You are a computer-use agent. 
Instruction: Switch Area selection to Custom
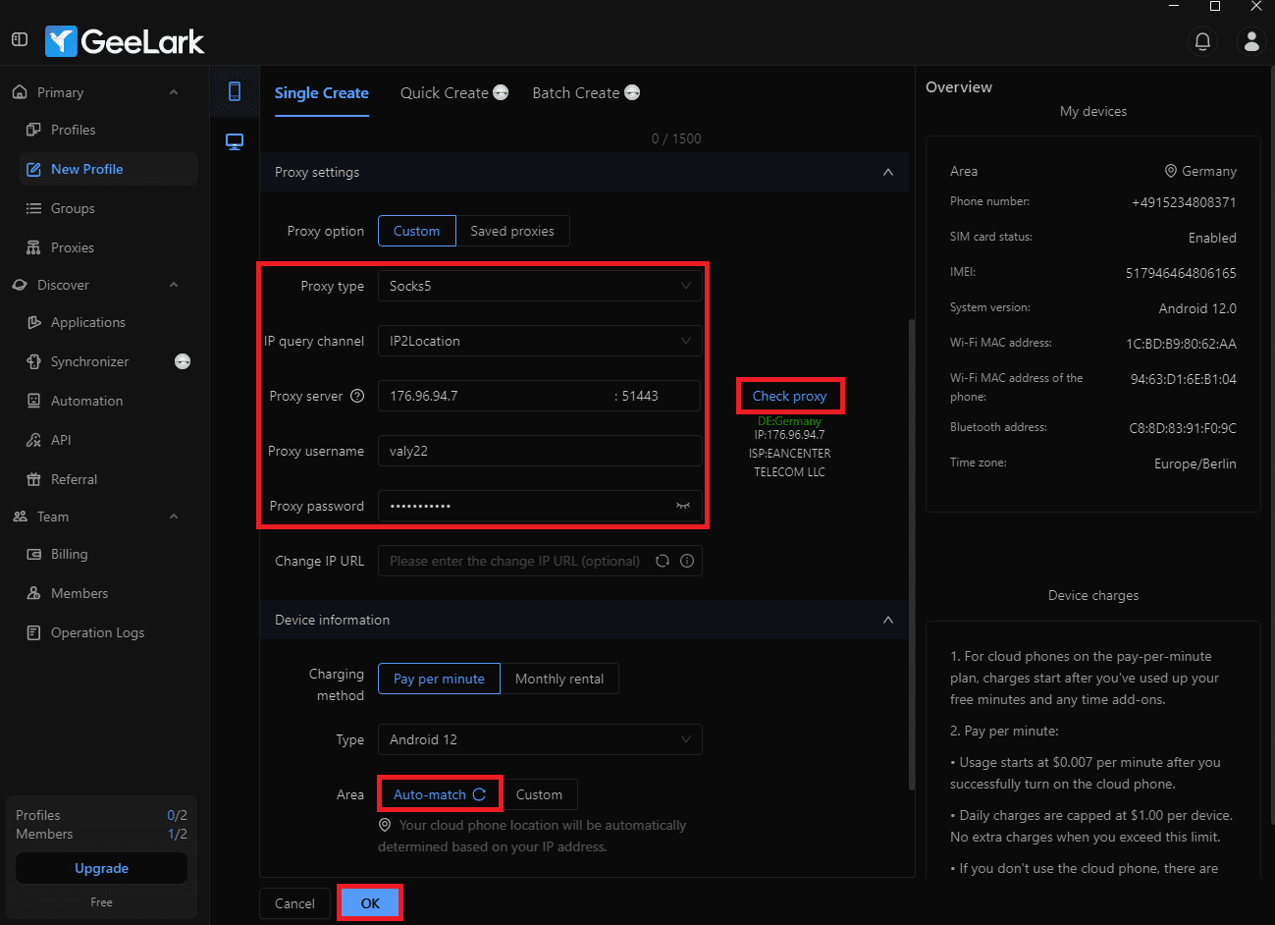541,793
